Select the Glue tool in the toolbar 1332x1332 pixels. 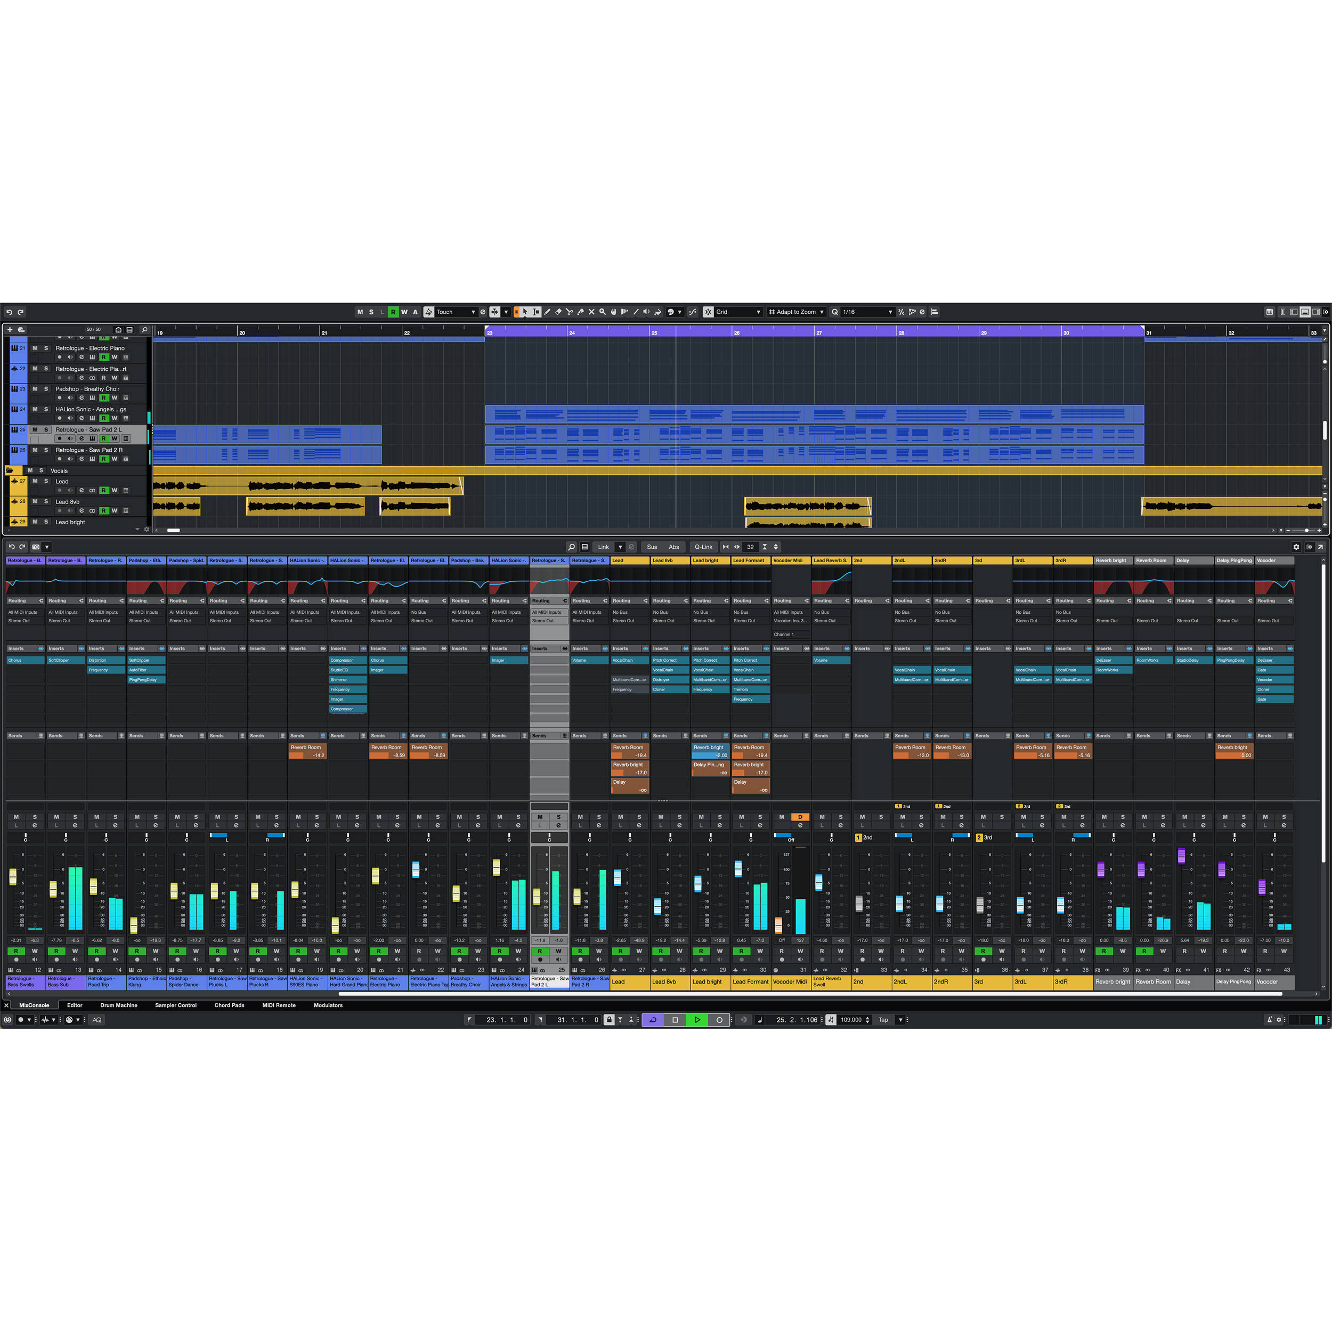tap(581, 312)
